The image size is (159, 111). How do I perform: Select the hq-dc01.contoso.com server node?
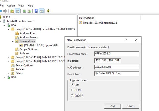tap(20, 21)
